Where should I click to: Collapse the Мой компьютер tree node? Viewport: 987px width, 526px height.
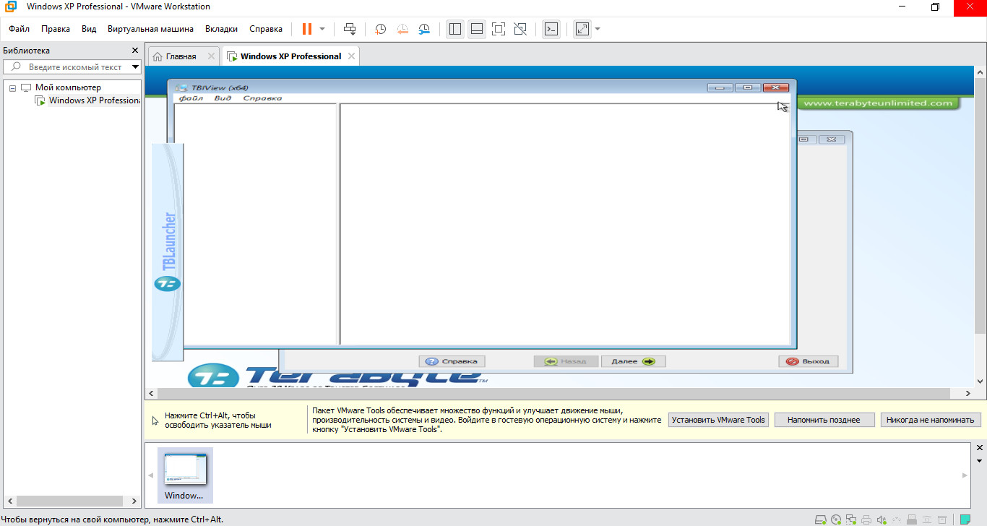point(12,87)
